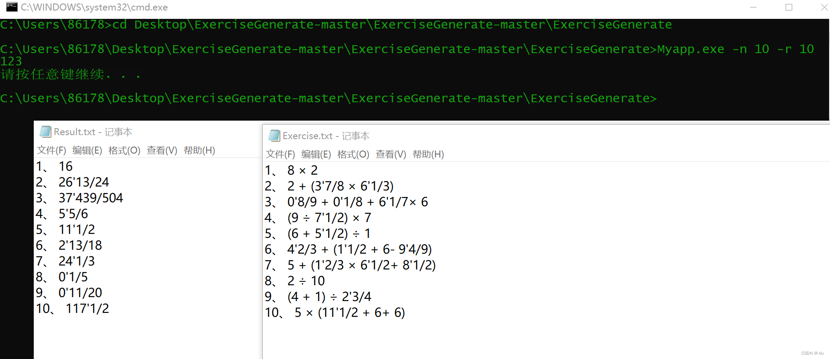Click exercise 2 ÷ 10
The height and width of the screenshot is (359, 830).
[x=306, y=281]
